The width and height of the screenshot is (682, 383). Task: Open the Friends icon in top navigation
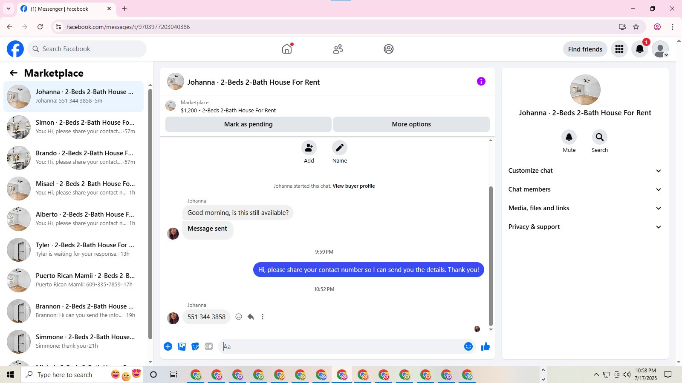coord(338,49)
